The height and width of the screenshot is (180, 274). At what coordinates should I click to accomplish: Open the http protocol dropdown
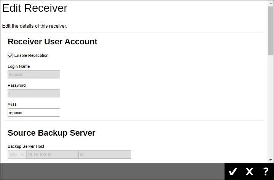(x=17, y=155)
